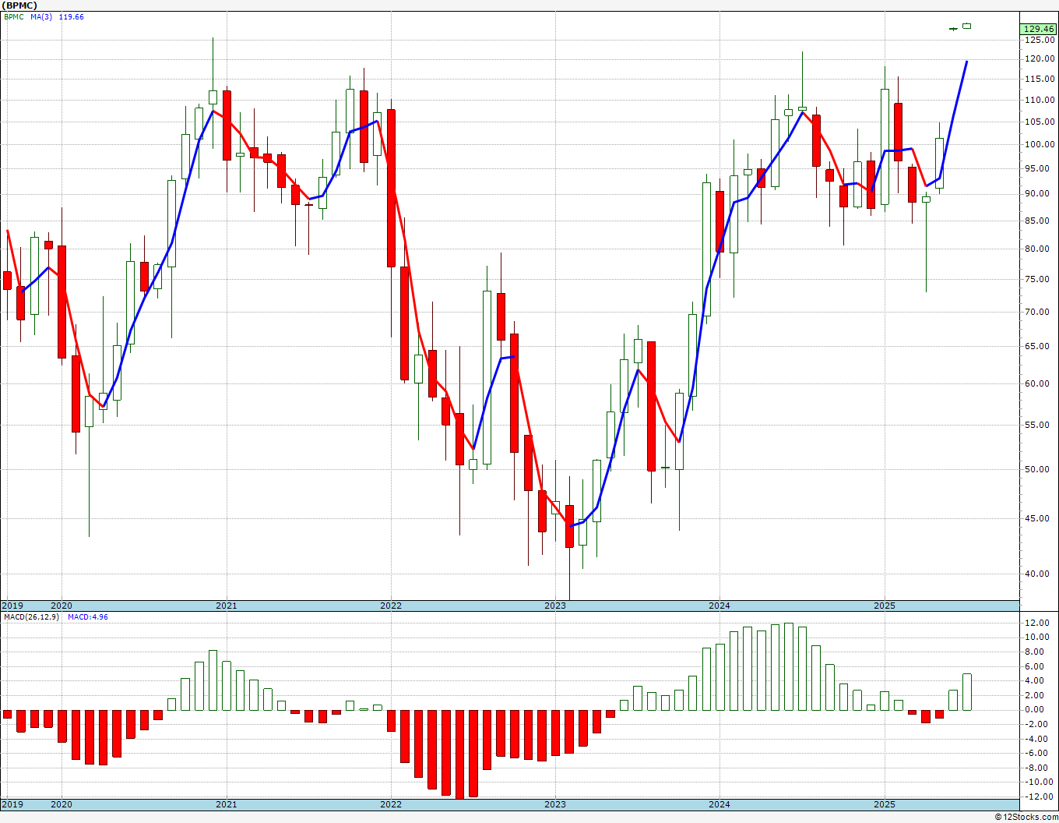Click the 100.00 price axis label
The image size is (1059, 823).
[1040, 145]
